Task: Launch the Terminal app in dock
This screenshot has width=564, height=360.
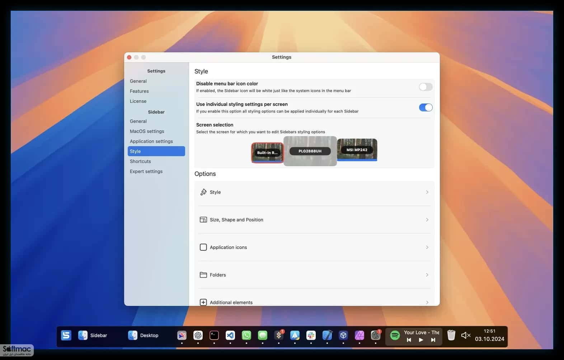Action: (214, 335)
